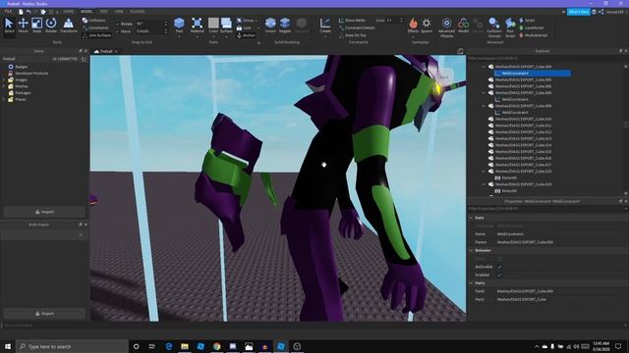Viewport: 629px width, 353px height.
Task: Insert a LocalScript
Action: tap(531, 27)
